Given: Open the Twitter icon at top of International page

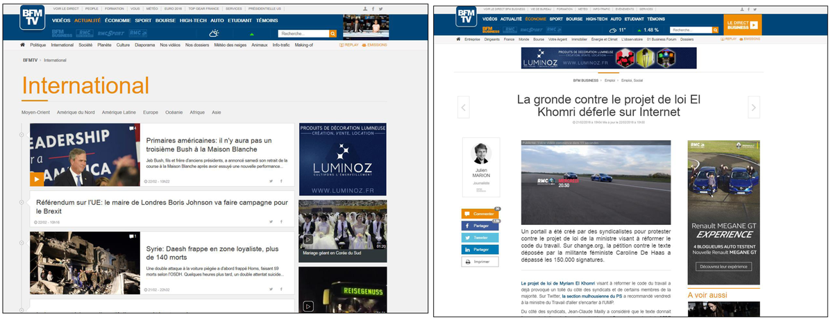Looking at the screenshot, I should pyautogui.click(x=380, y=8).
